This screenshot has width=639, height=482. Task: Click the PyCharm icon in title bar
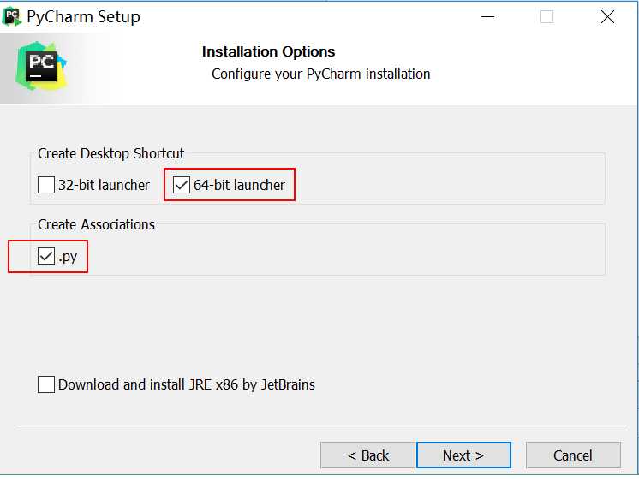click(x=11, y=17)
